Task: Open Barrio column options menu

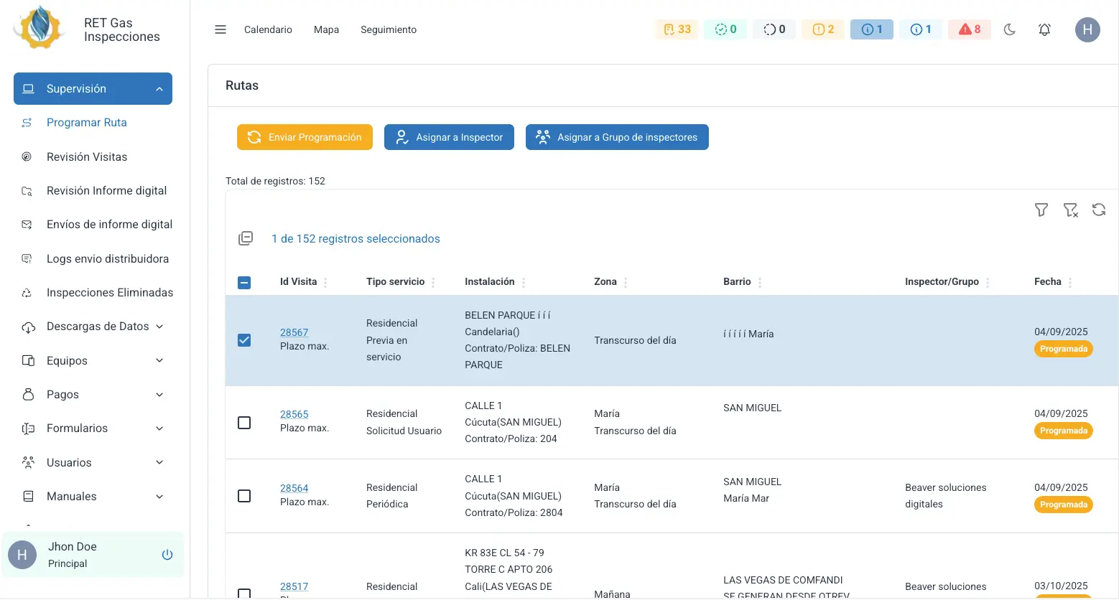Action: 760,282
